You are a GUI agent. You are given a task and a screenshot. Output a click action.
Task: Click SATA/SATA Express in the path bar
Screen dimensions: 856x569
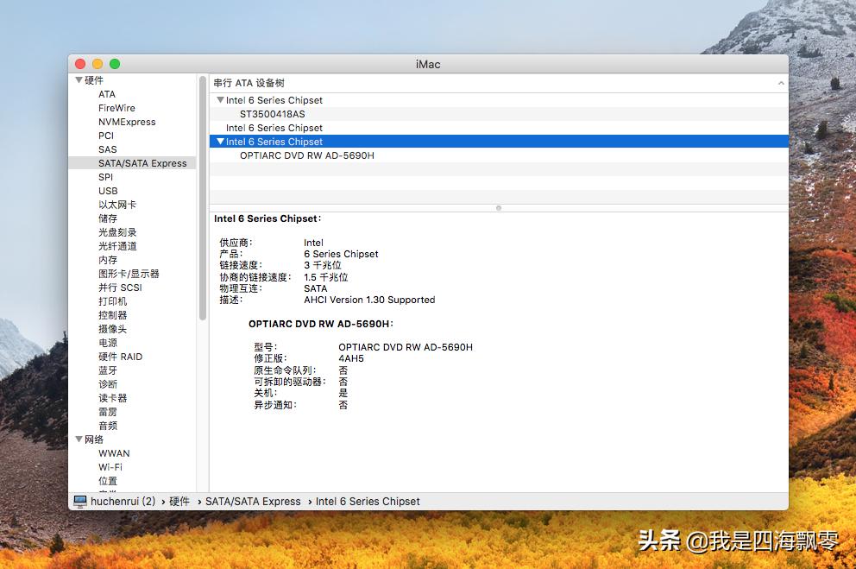coord(253,502)
